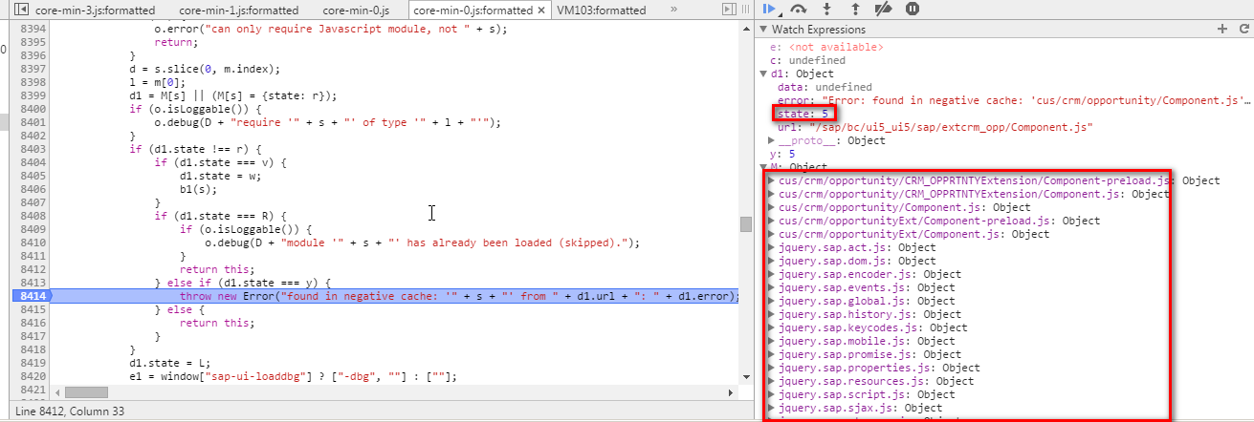Viewport: 1254px width, 422px height.
Task: Expand the __proto__: Object entry
Action: point(773,140)
